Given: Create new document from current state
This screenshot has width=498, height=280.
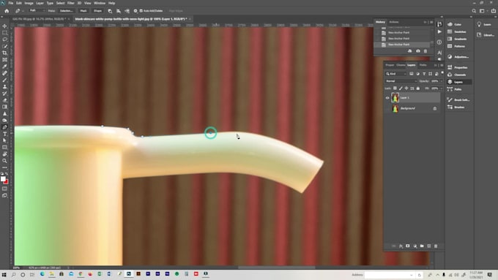Looking at the screenshot, I should point(410,51).
